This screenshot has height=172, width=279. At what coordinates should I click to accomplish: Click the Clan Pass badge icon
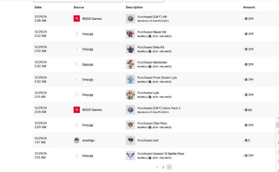click(130, 125)
